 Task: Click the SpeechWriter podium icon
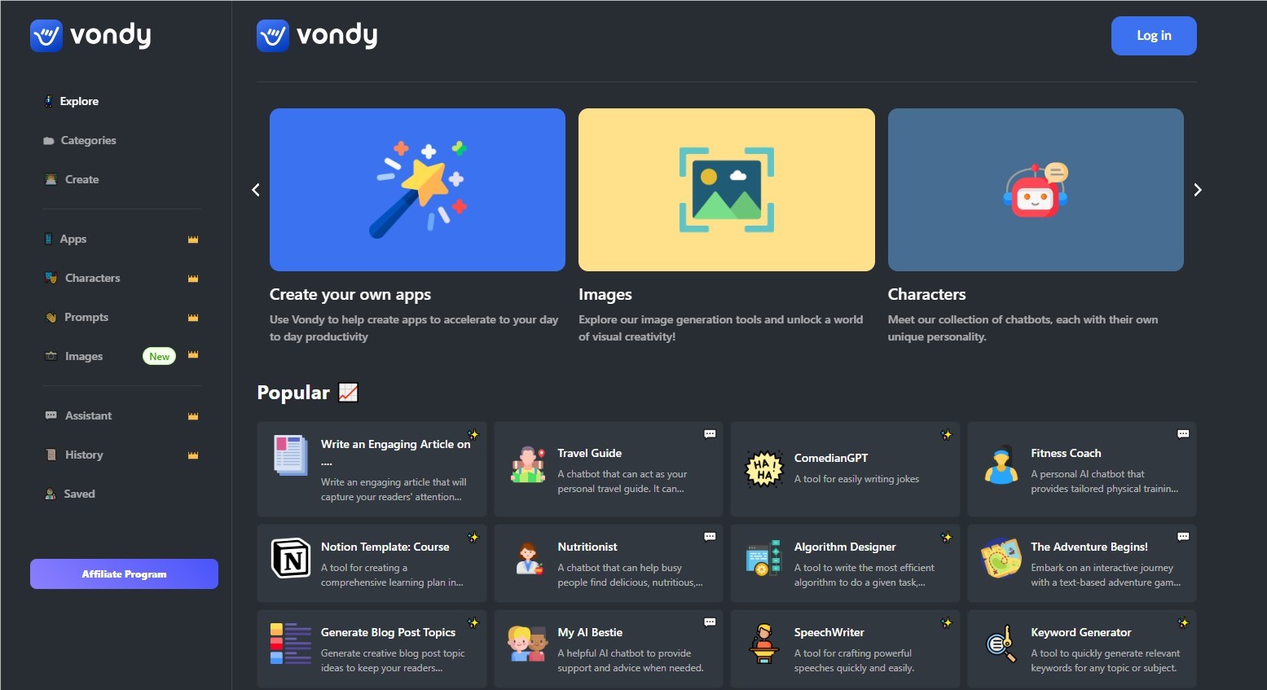763,644
